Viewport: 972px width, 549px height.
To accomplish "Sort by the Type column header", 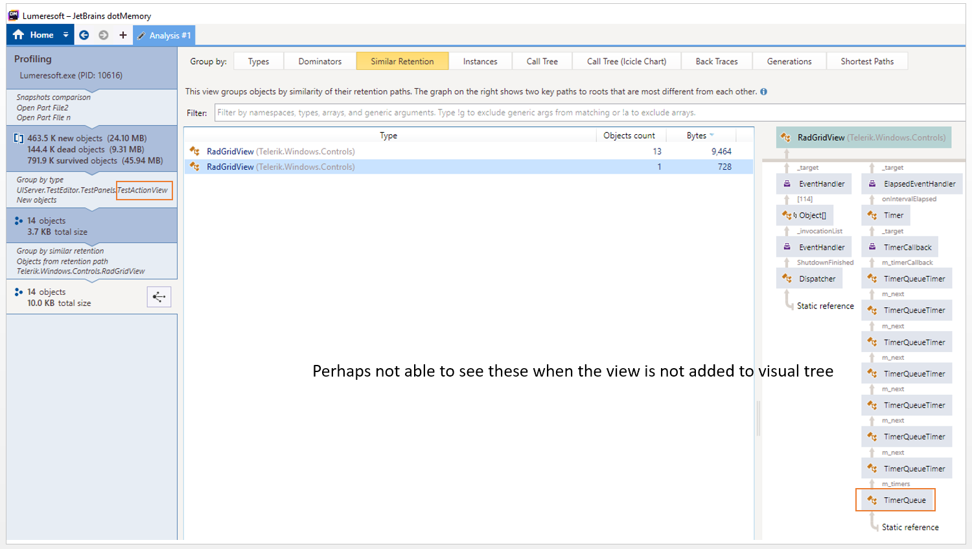I will click(389, 135).
